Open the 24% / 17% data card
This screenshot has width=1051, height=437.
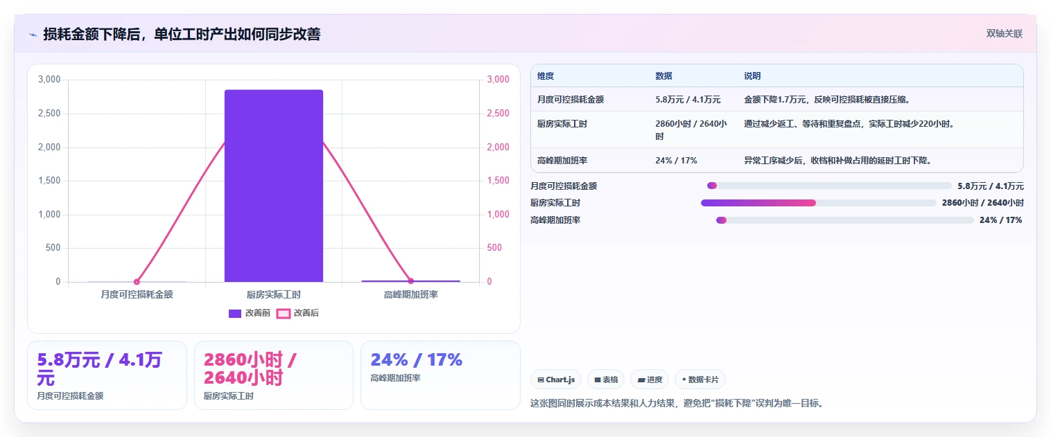point(440,375)
